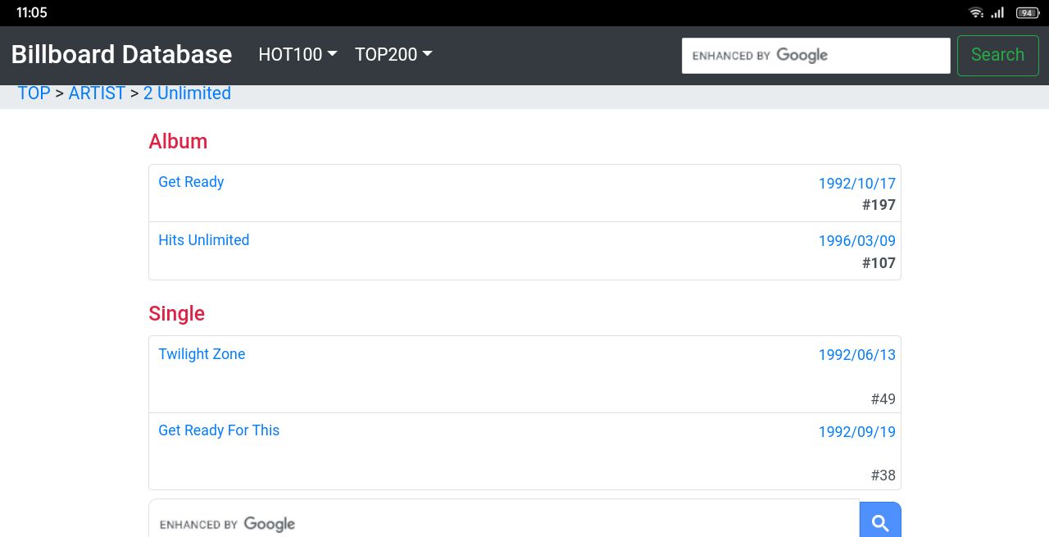Open the 2 Unlimited breadcrumb link
The width and height of the screenshot is (1049, 537).
(x=187, y=93)
